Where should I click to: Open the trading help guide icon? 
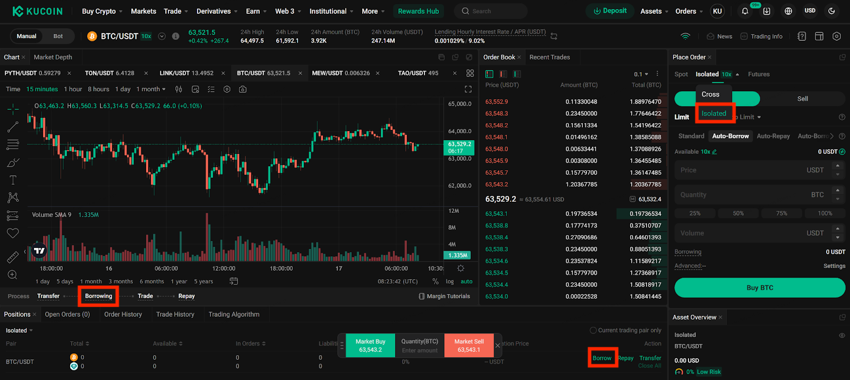click(802, 36)
